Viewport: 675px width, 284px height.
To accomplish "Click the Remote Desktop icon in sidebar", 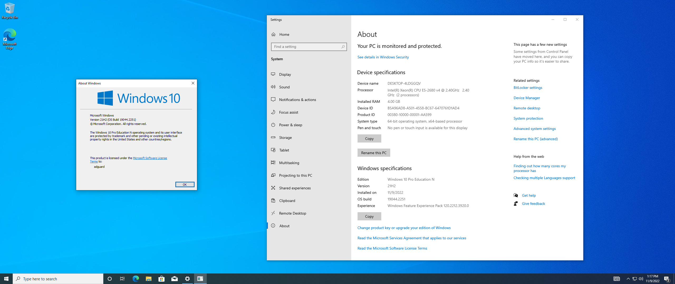I will (x=273, y=213).
